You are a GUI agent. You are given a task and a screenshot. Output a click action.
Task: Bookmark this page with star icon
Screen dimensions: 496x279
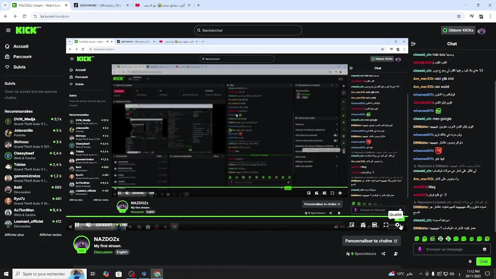click(459, 16)
